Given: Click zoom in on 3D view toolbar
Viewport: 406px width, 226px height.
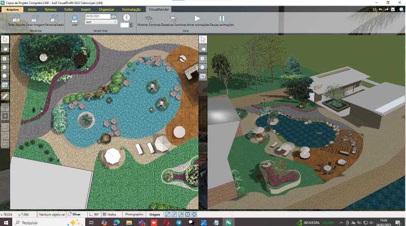Looking at the screenshot, I should click(202, 58).
